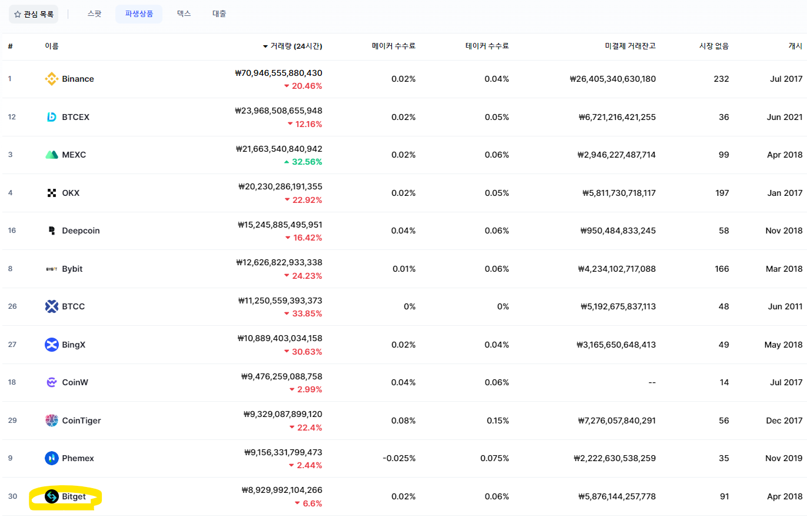Sort by the 이름 column header

click(x=52, y=46)
